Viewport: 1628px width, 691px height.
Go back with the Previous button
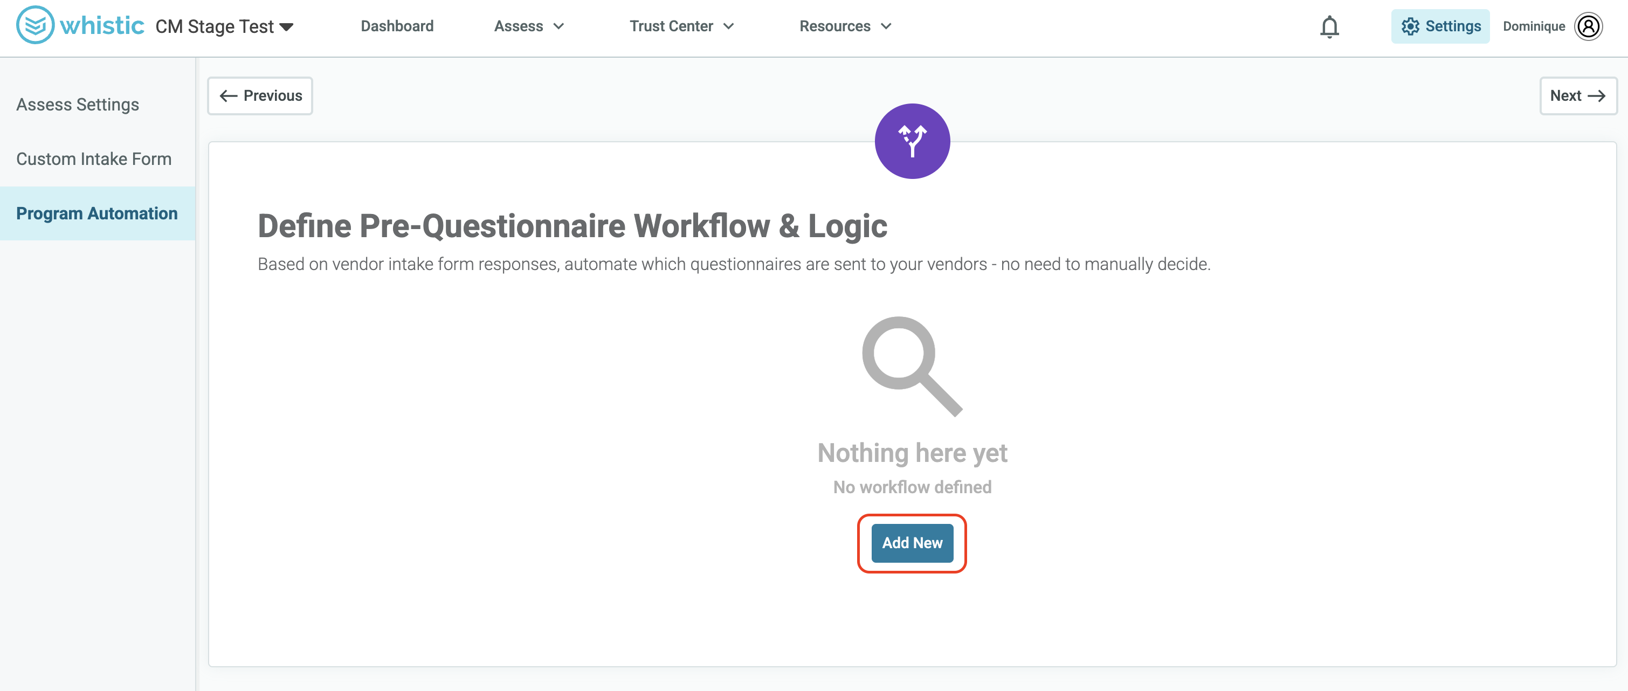(260, 95)
